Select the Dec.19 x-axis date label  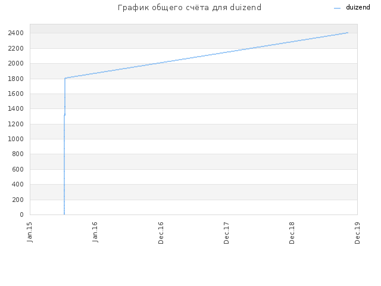pyautogui.click(x=357, y=233)
